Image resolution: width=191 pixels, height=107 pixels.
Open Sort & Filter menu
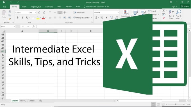click(172, 15)
